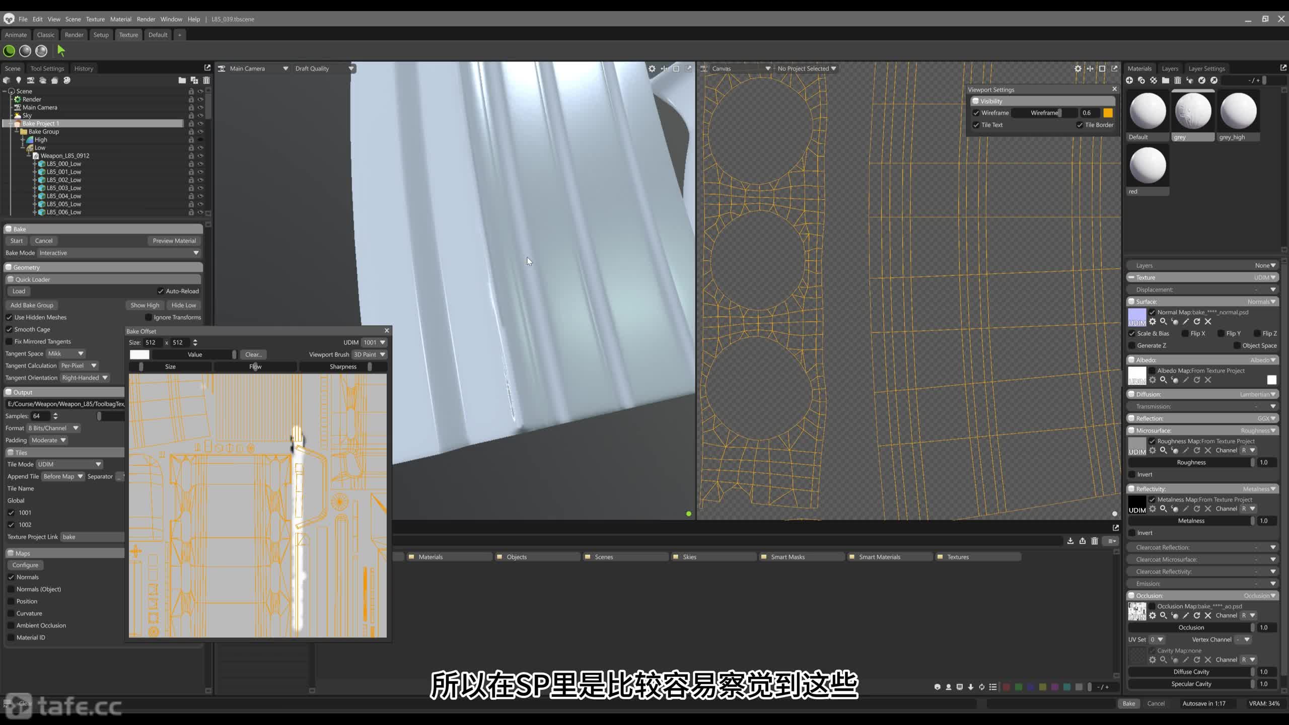The height and width of the screenshot is (725, 1289).
Task: Open No Project Selected dropdown
Action: (x=807, y=68)
